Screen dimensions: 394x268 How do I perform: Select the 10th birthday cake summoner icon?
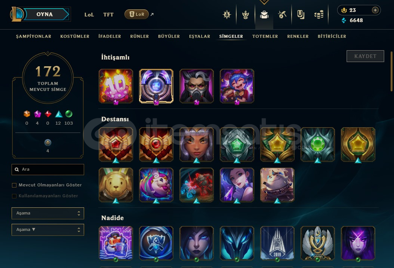click(x=116, y=86)
